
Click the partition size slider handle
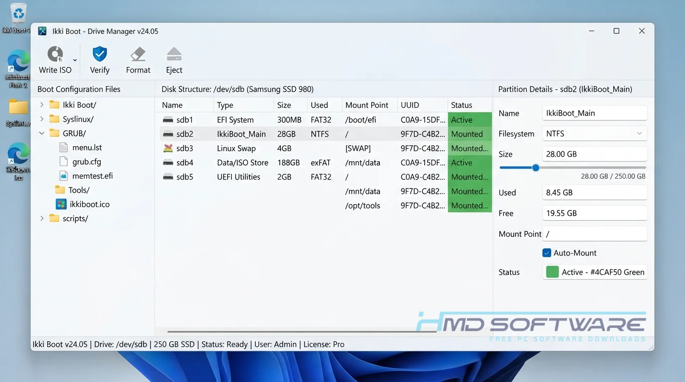[536, 168]
